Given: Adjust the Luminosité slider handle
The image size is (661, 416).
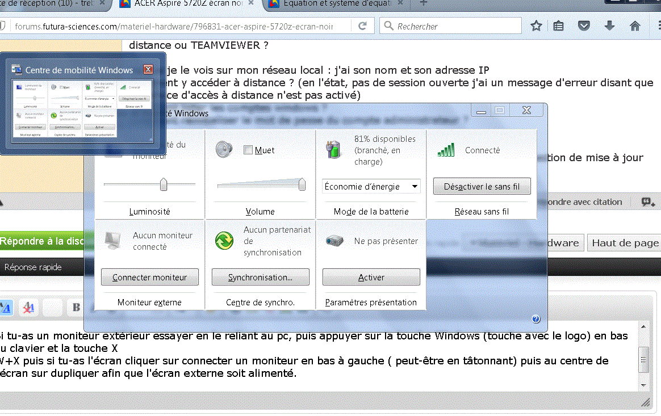Looking at the screenshot, I should (164, 184).
